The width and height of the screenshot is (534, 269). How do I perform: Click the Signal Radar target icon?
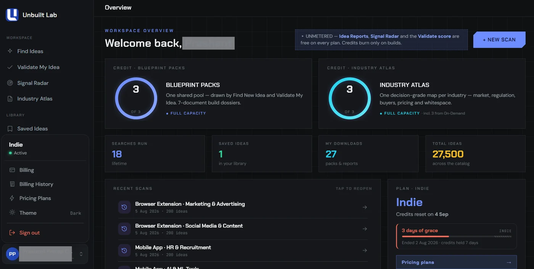(x=10, y=83)
